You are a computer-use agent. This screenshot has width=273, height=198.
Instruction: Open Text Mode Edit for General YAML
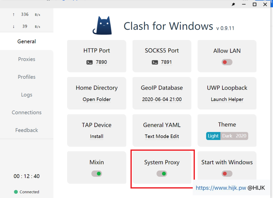coord(162,137)
